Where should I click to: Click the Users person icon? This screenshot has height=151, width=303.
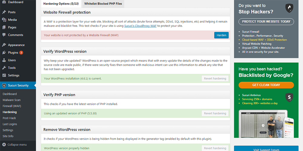pos(4,60)
